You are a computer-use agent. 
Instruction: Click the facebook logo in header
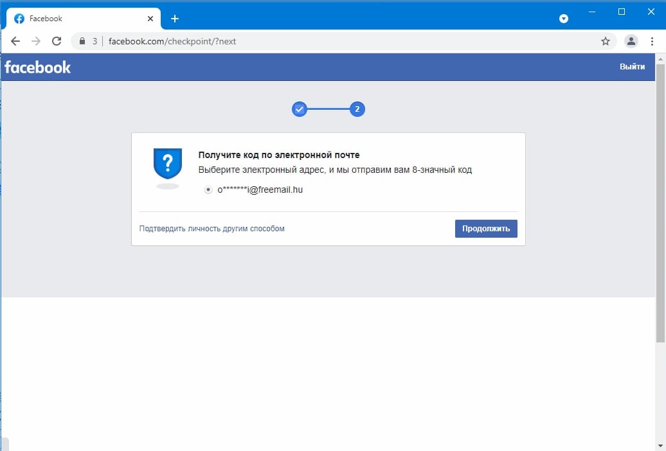click(x=37, y=67)
